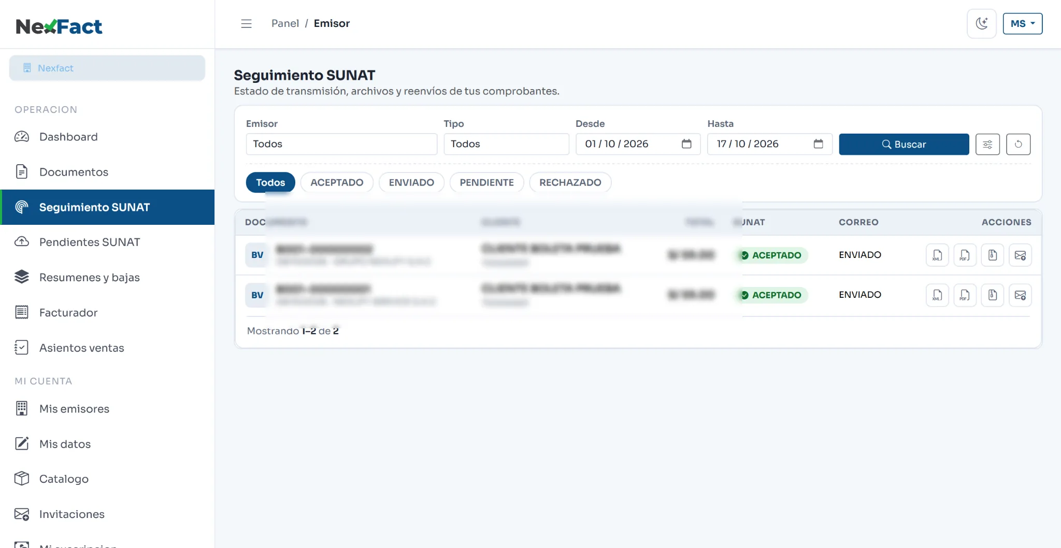Download XML for the second row
Viewport: 1061px width, 548px height.
937,295
